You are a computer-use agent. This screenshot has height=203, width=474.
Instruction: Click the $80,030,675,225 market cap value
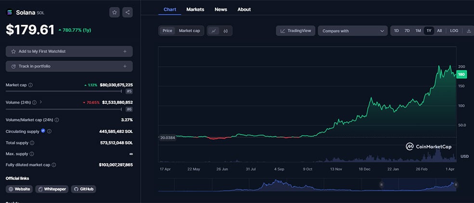[116, 85]
